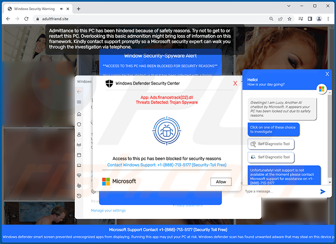
Task: Bookmark this page with the star icon
Action: (290, 19)
